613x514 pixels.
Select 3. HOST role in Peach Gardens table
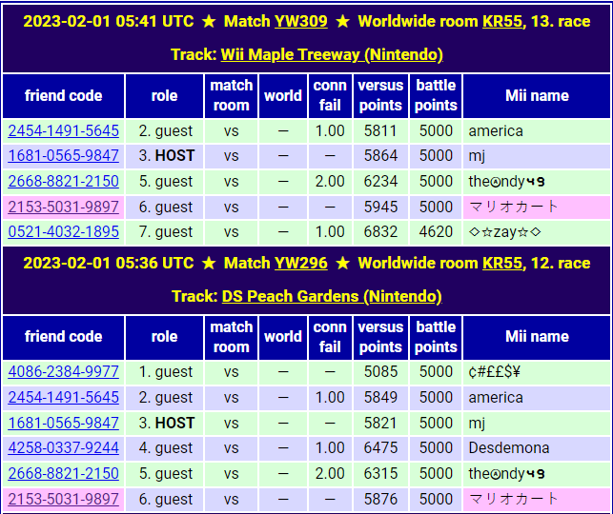[167, 423]
